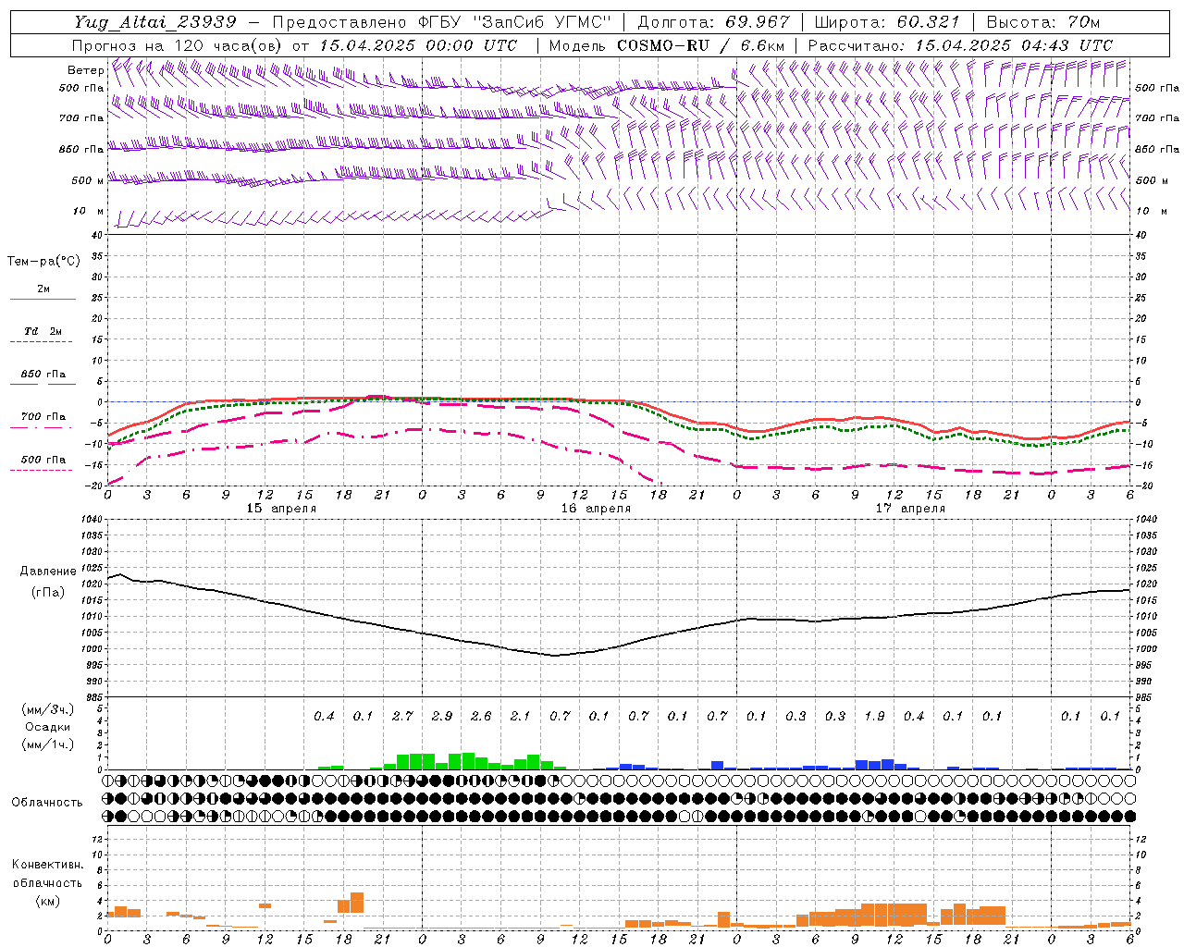The height and width of the screenshot is (947, 1184).
Task: Click the Осадки precipitation label
Action: click(47, 727)
